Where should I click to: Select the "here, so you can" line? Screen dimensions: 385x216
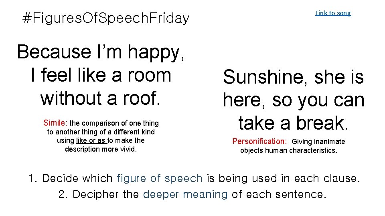(x=293, y=100)
